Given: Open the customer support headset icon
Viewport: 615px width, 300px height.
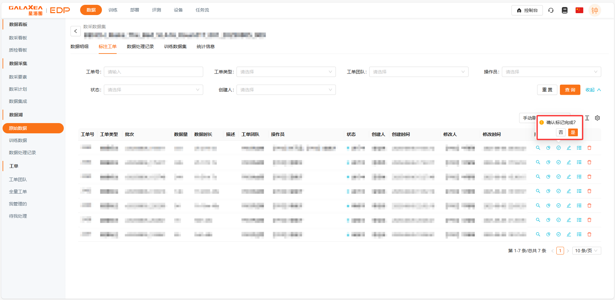Looking at the screenshot, I should 551,10.
